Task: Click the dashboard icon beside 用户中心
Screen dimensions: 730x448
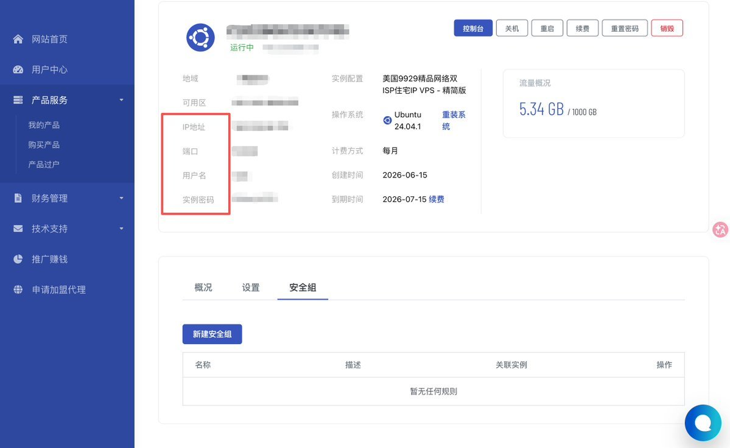Action: click(18, 70)
